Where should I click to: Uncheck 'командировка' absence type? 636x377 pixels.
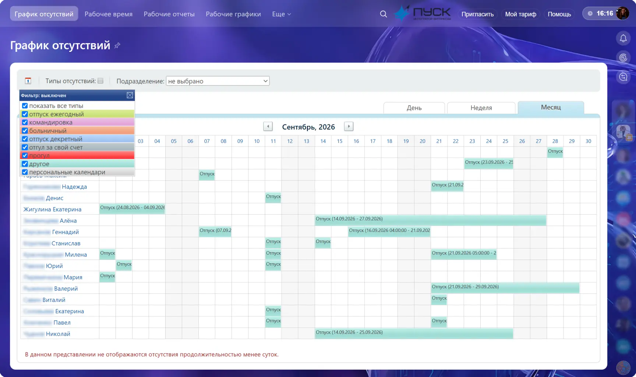click(x=25, y=122)
